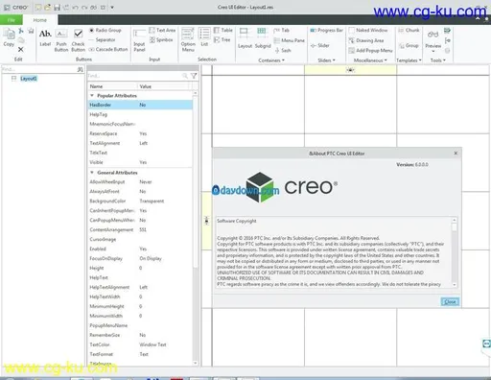Image resolution: width=491 pixels, height=380 pixels.
Task: Click the attribute find search field
Action: [x=134, y=76]
